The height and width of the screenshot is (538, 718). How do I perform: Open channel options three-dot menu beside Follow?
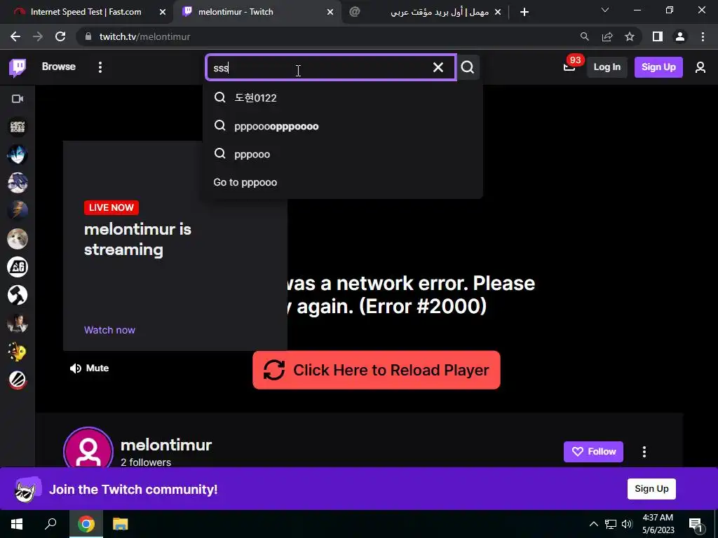(x=644, y=452)
